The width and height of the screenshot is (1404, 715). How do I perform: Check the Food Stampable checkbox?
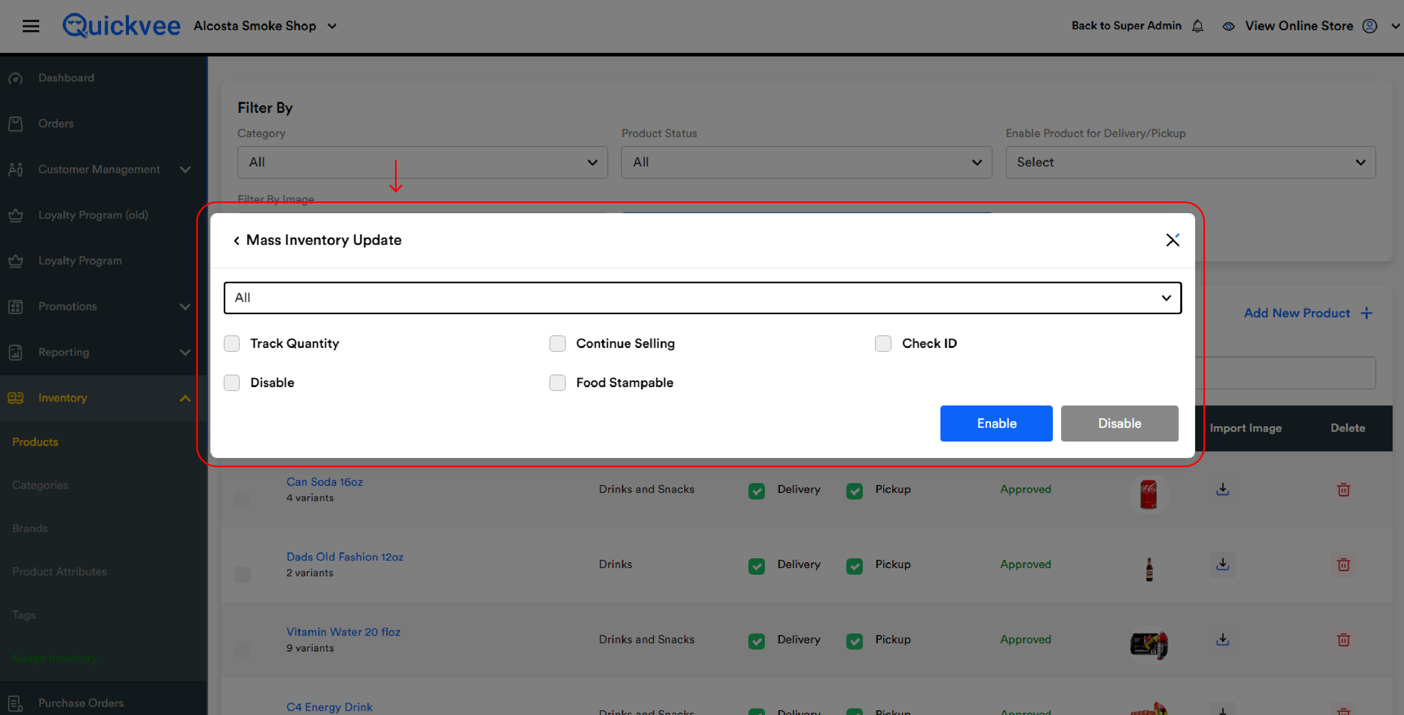[x=557, y=382]
